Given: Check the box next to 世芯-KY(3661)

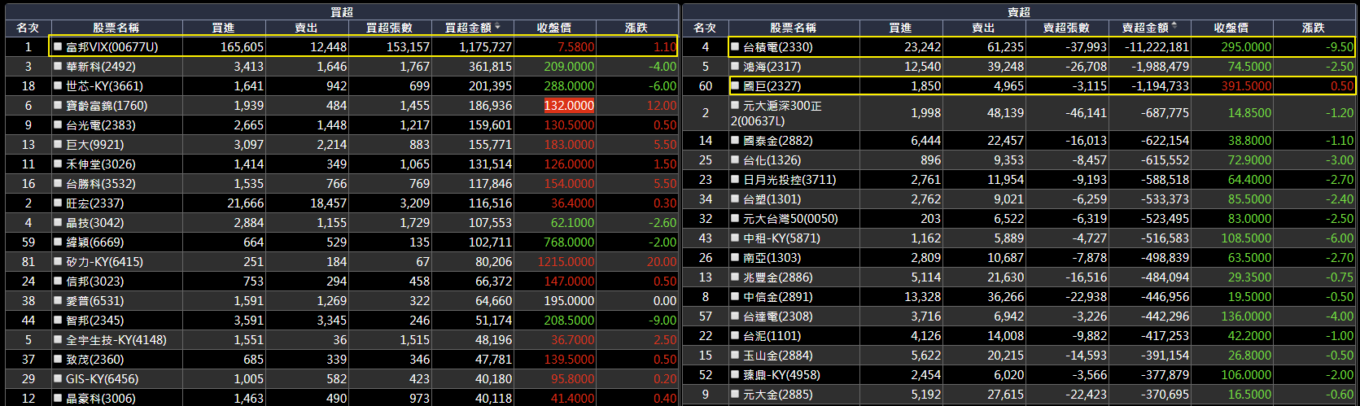Looking at the screenshot, I should [58, 85].
